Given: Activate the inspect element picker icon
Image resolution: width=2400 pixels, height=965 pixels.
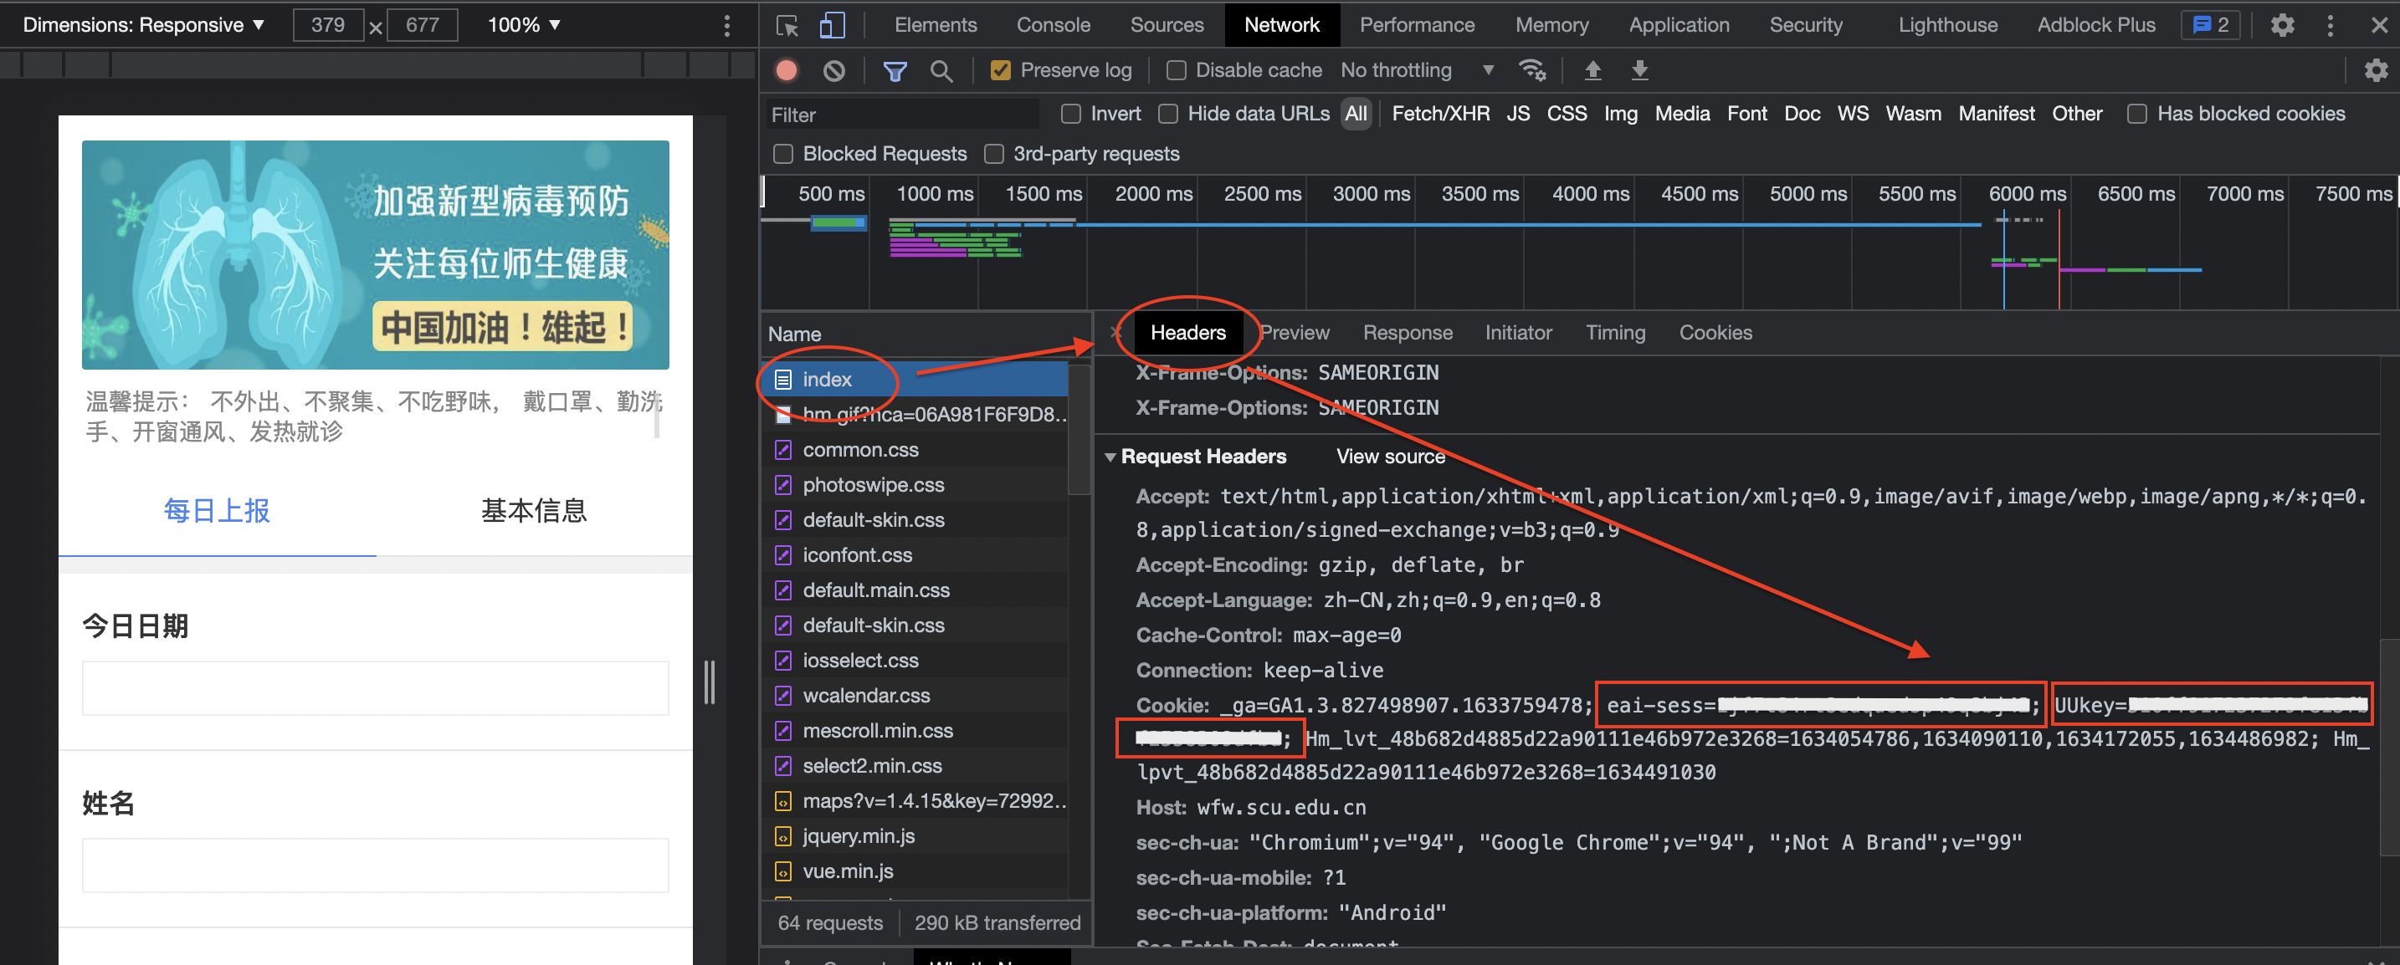Looking at the screenshot, I should click(787, 25).
